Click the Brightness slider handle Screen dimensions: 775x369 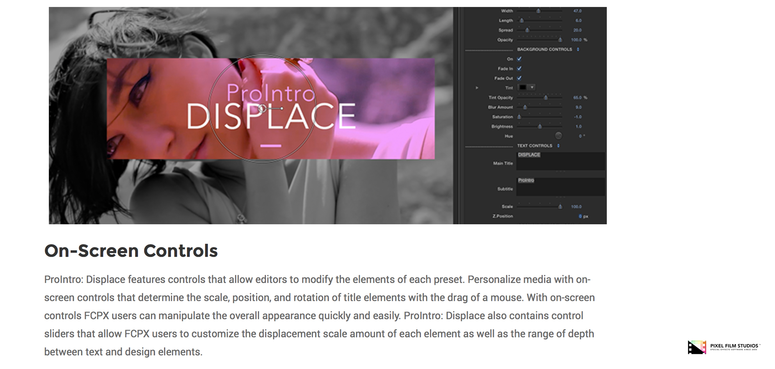click(540, 126)
